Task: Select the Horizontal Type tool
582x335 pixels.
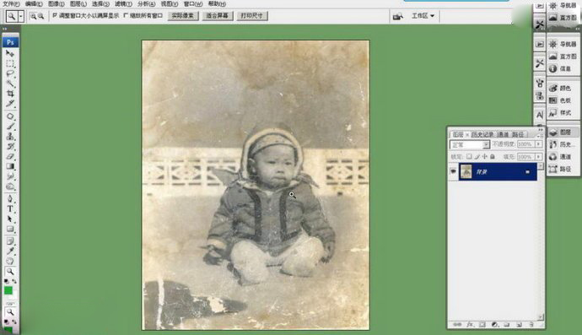Action: (x=10, y=208)
